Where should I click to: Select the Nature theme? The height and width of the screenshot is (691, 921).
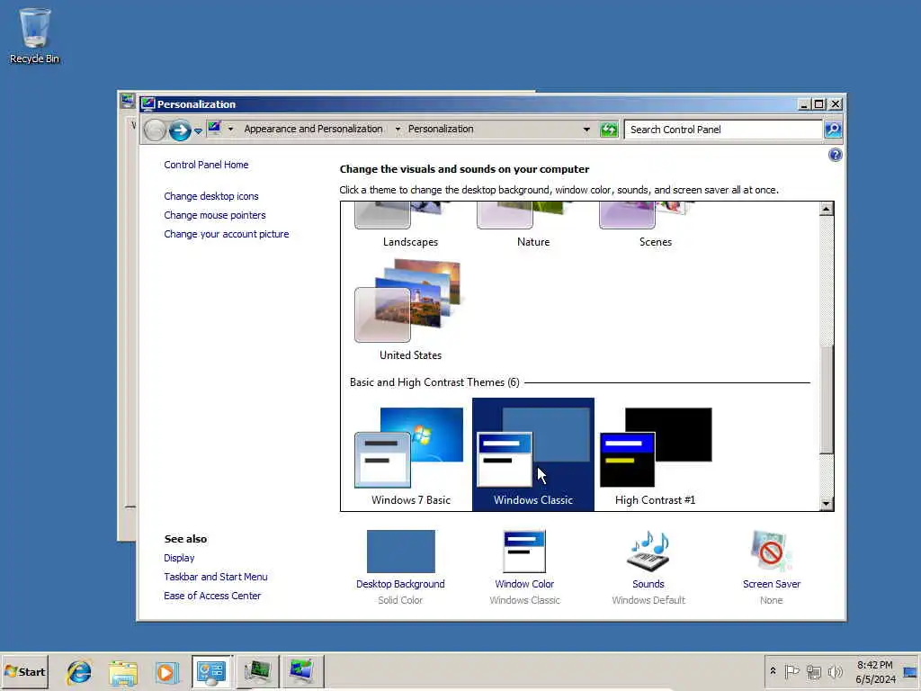coord(532,224)
